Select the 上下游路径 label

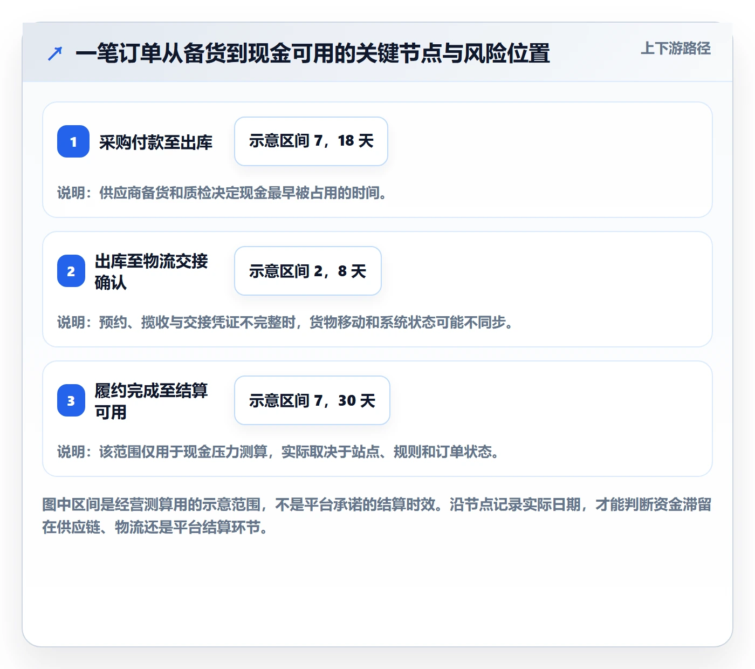676,49
